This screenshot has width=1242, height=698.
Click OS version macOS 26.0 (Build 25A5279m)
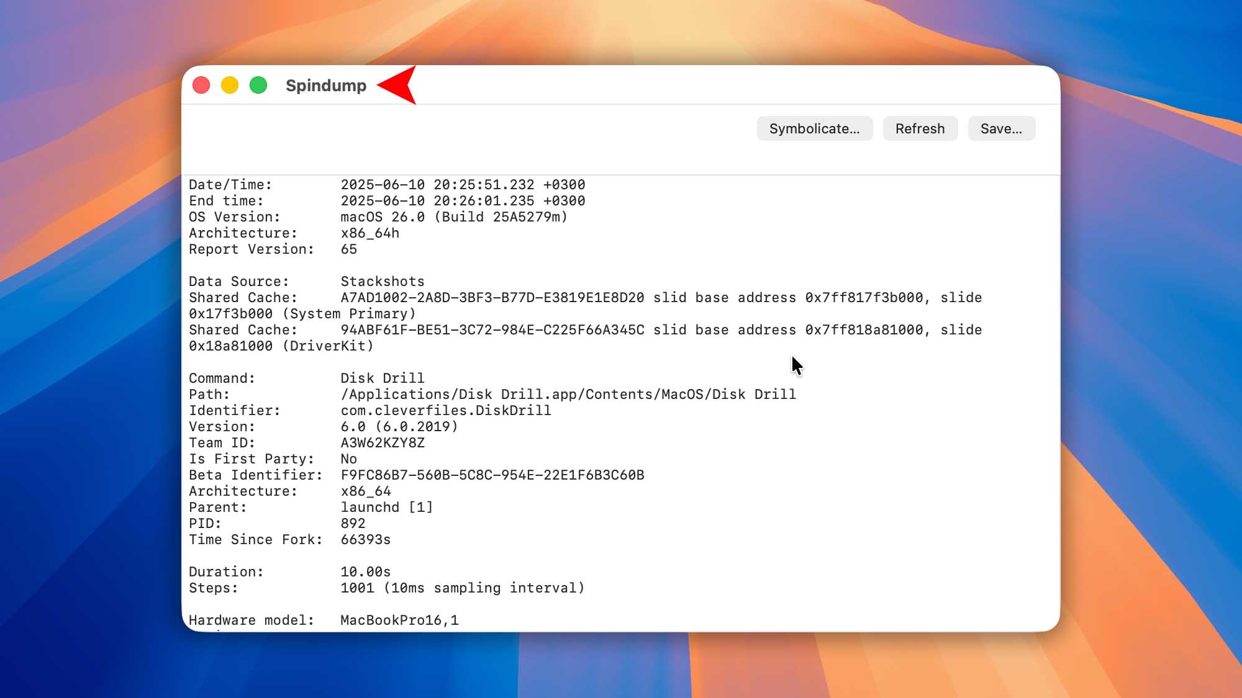click(454, 217)
